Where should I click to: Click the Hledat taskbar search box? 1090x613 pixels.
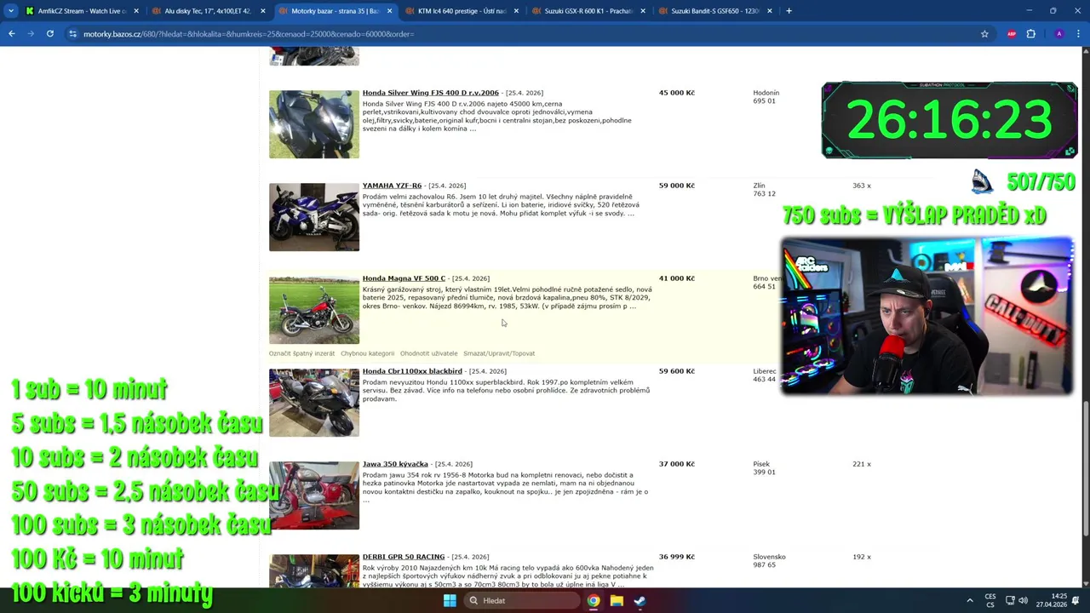(522, 600)
